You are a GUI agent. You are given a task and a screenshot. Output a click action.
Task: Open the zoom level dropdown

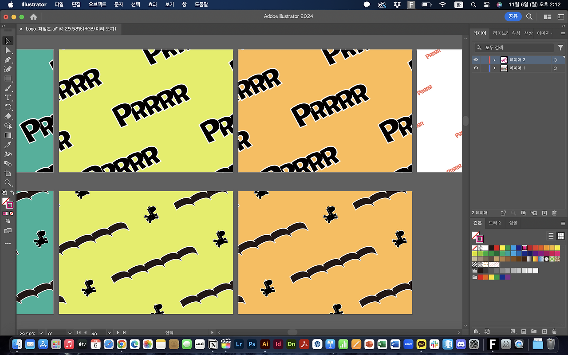[41, 333]
